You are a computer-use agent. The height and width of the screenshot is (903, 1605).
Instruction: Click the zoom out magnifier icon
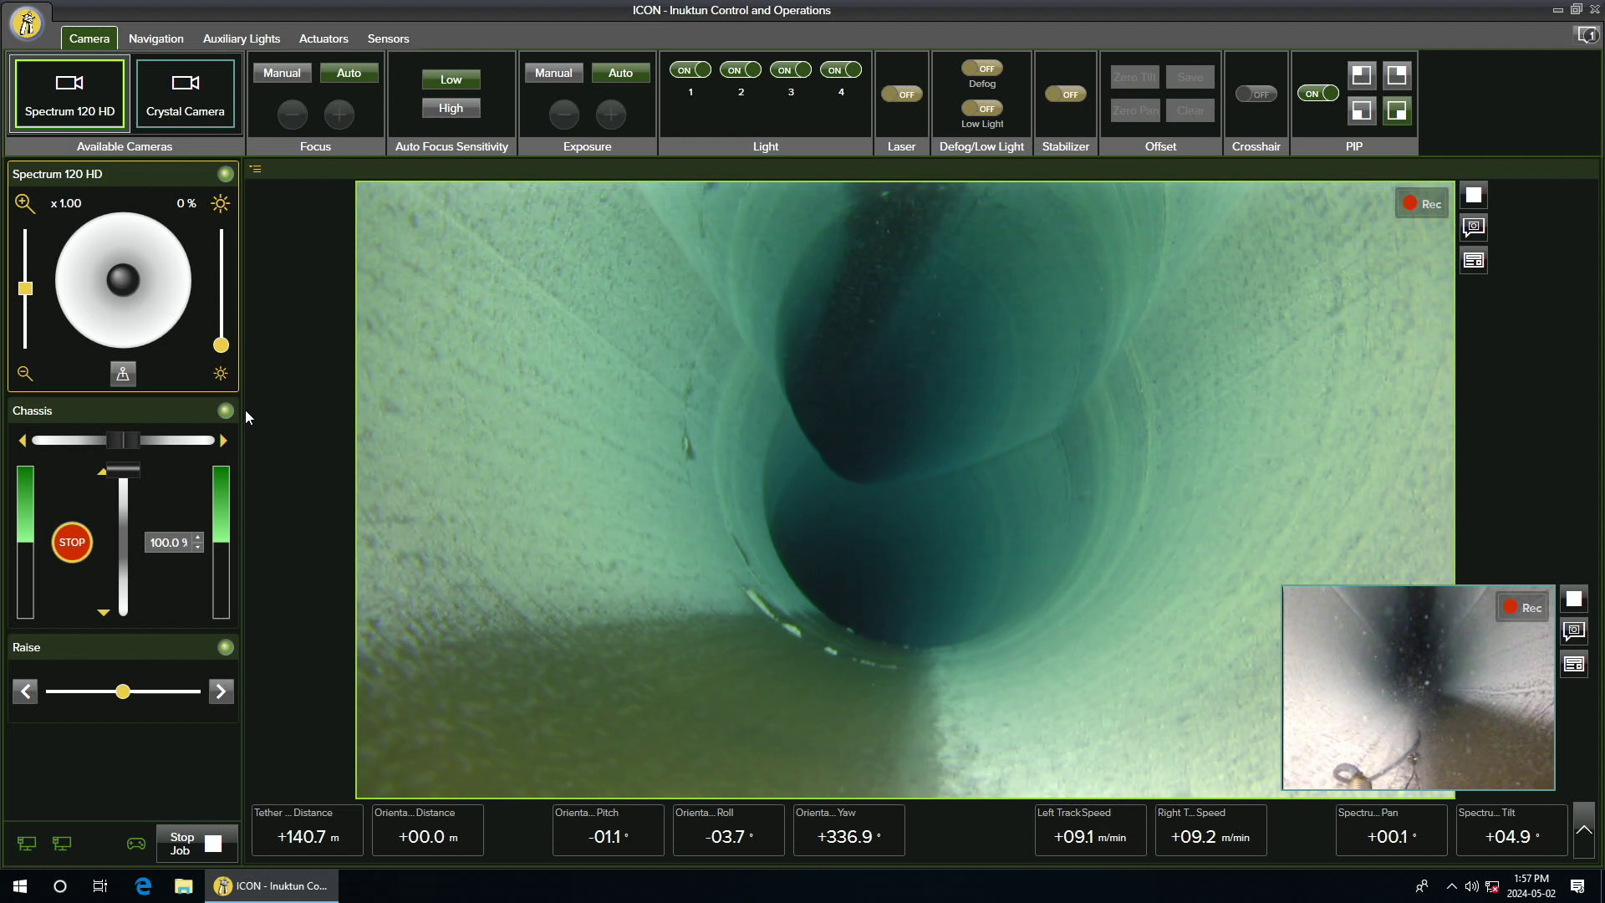(25, 374)
